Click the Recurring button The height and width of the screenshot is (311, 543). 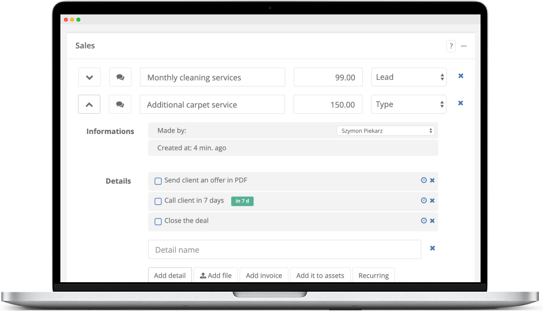click(x=374, y=275)
